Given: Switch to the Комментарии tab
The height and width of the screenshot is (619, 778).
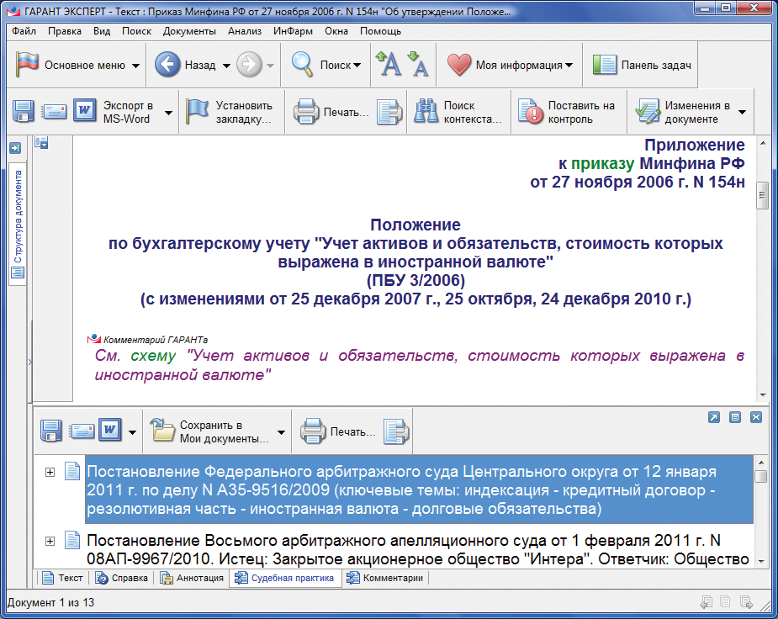Looking at the screenshot, I should point(385,578).
